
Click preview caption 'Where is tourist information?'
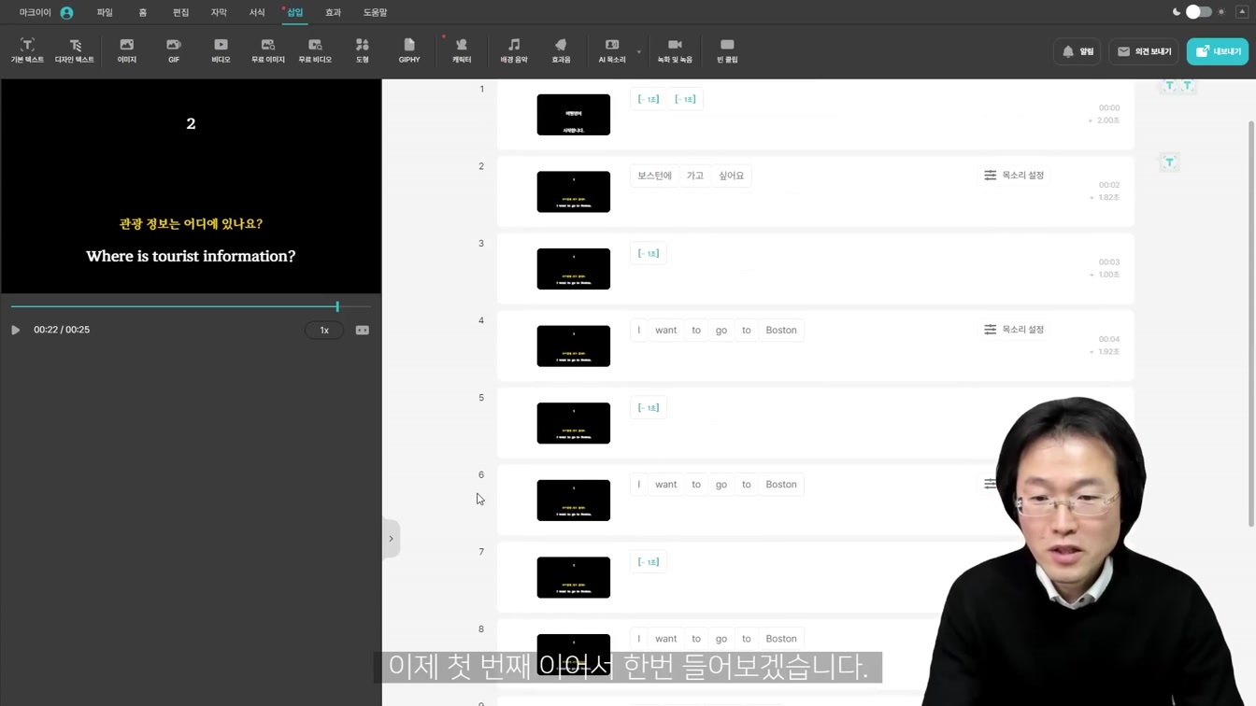(x=191, y=256)
